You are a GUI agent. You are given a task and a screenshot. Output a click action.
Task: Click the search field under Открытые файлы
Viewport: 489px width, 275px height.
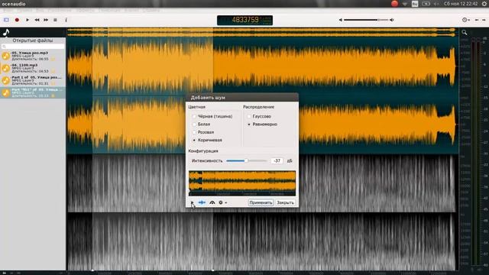click(x=33, y=47)
